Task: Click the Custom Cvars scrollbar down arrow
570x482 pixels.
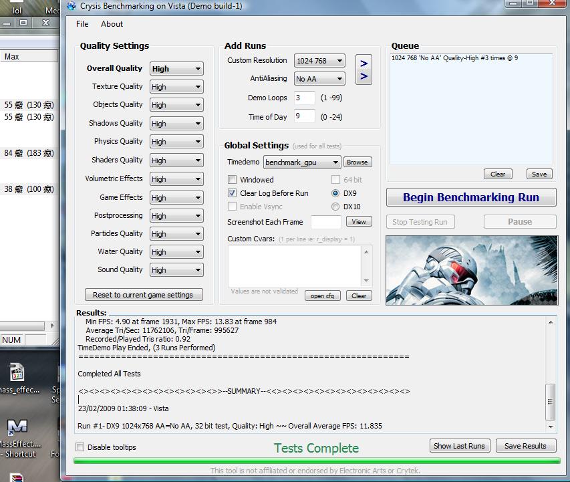Action: [366, 281]
